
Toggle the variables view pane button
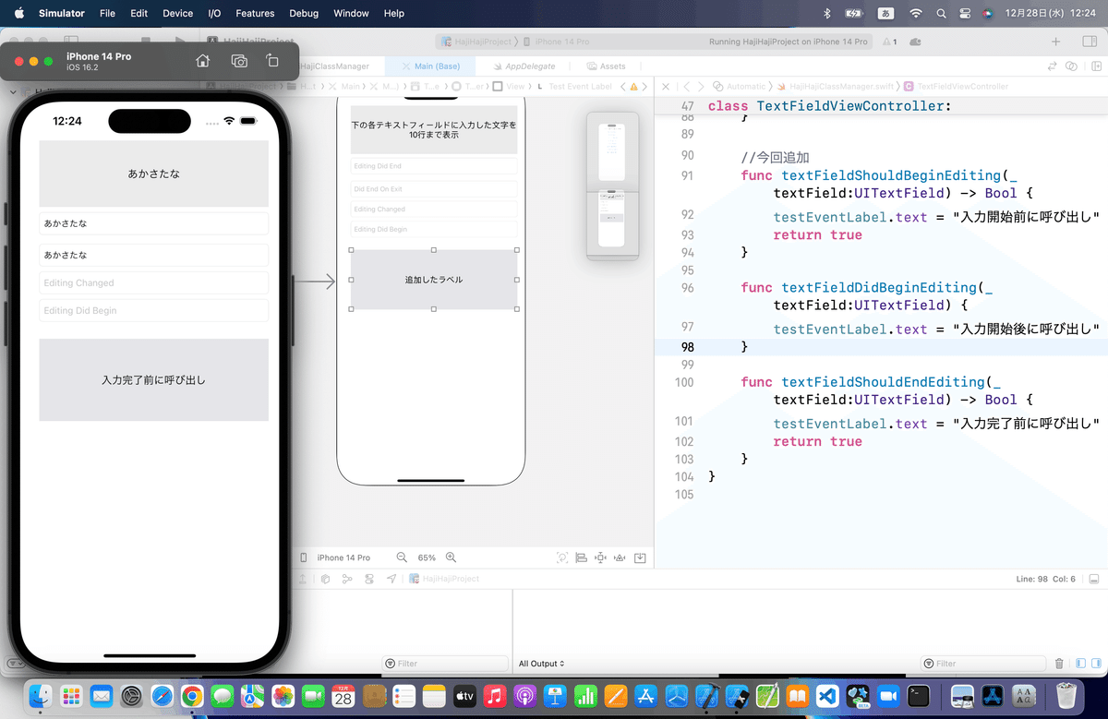1081,663
